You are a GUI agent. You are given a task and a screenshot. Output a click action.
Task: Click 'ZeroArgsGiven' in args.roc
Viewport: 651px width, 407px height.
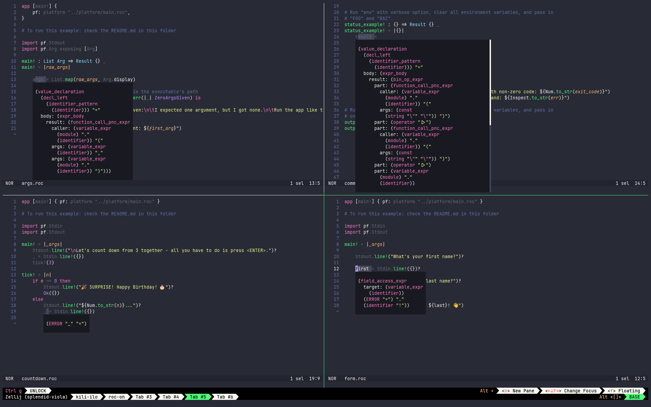pos(172,98)
